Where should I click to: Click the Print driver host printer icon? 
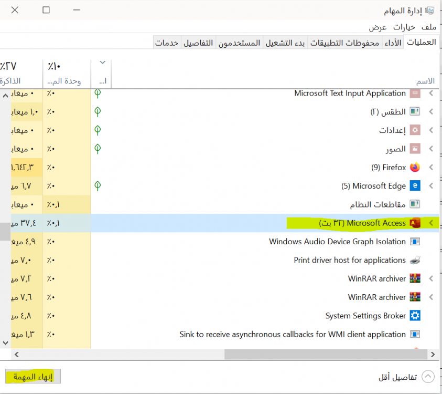(x=415, y=260)
